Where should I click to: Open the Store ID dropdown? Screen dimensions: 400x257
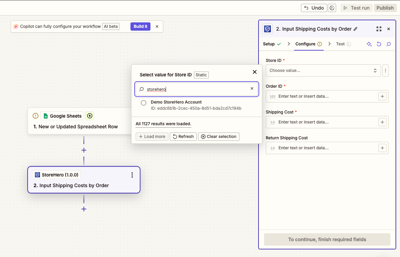(323, 71)
